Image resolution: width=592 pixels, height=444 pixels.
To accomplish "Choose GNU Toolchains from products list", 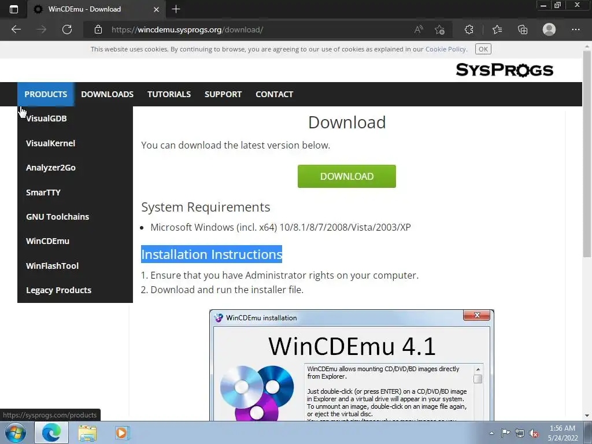I will click(x=75, y=217).
